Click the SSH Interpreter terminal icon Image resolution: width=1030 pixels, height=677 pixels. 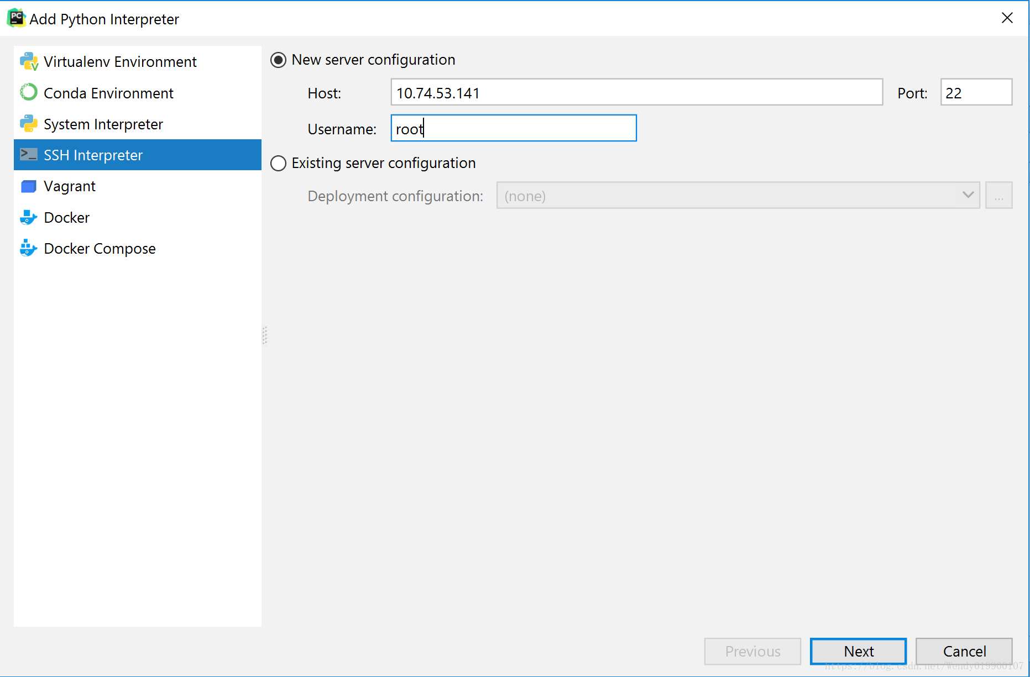pos(29,154)
